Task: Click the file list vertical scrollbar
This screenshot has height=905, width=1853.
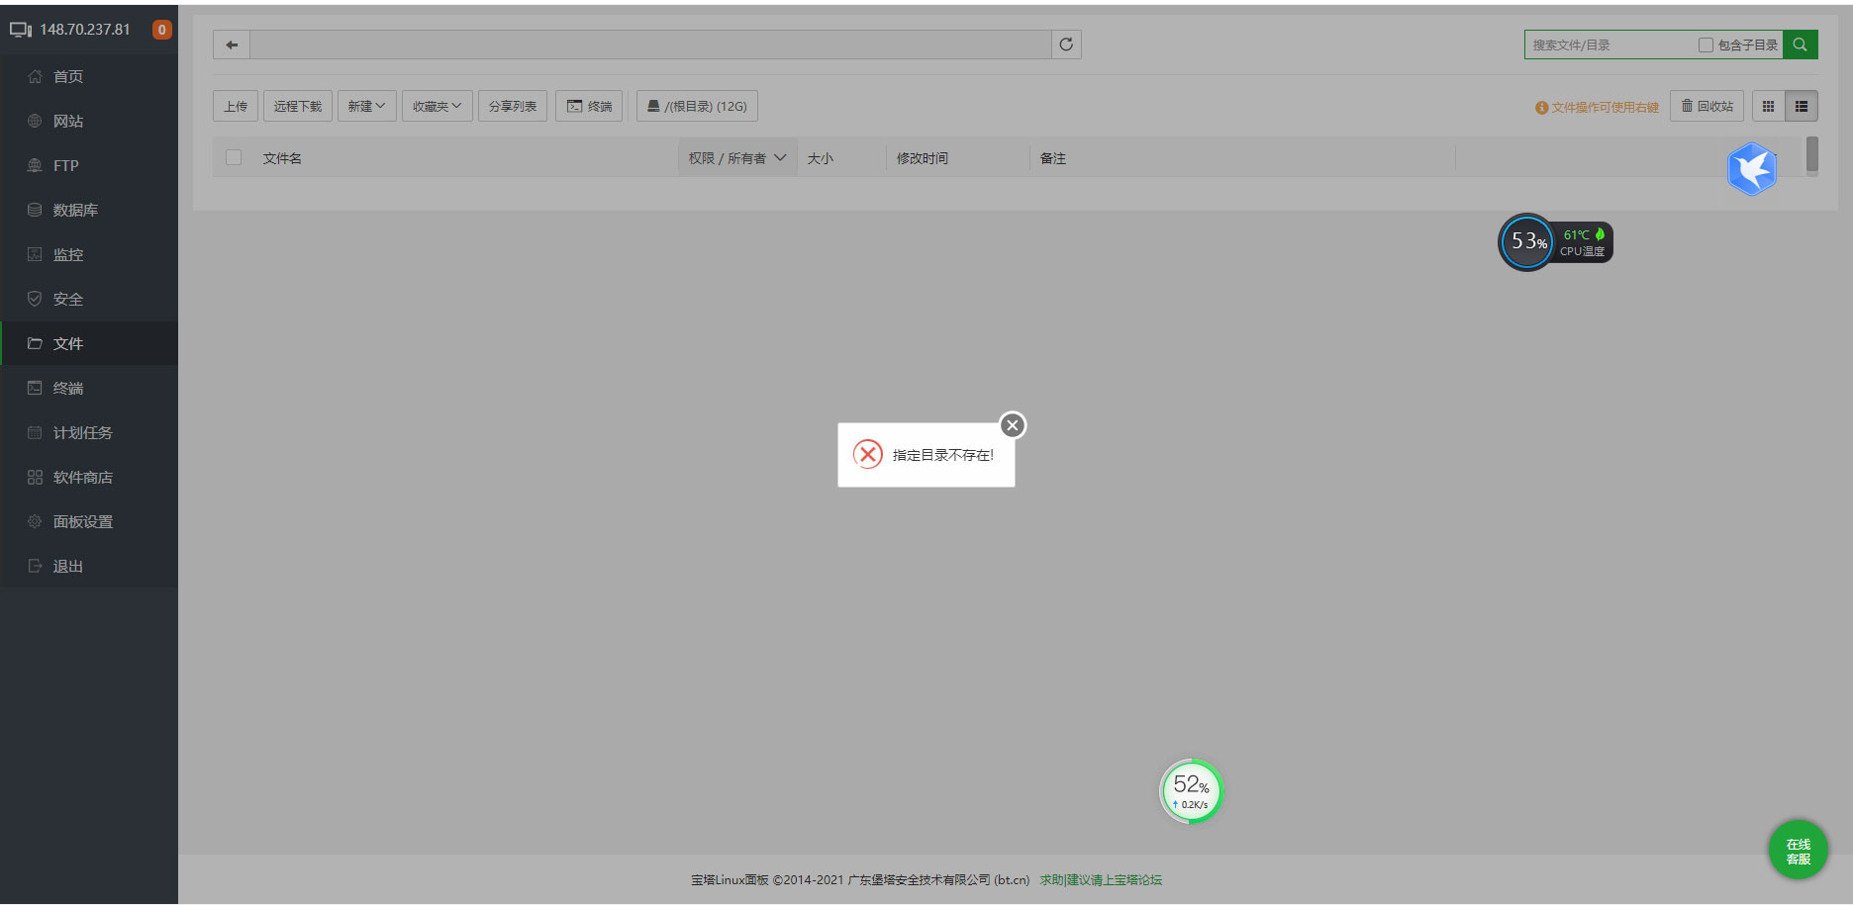Action: 1811,155
